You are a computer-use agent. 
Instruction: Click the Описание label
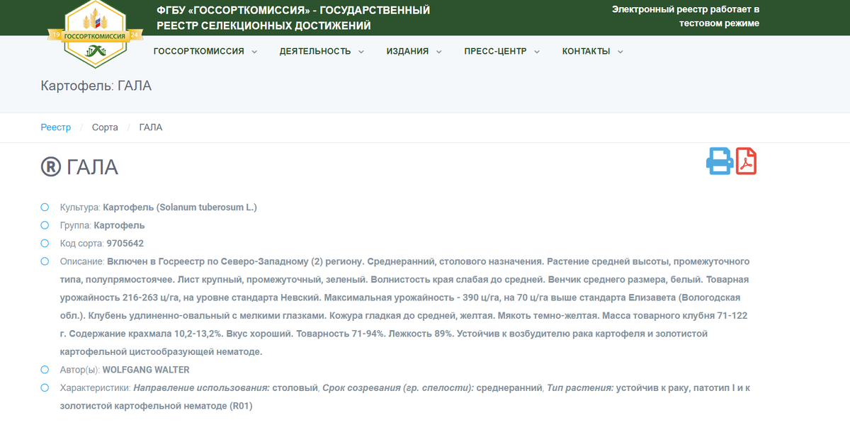(82, 261)
